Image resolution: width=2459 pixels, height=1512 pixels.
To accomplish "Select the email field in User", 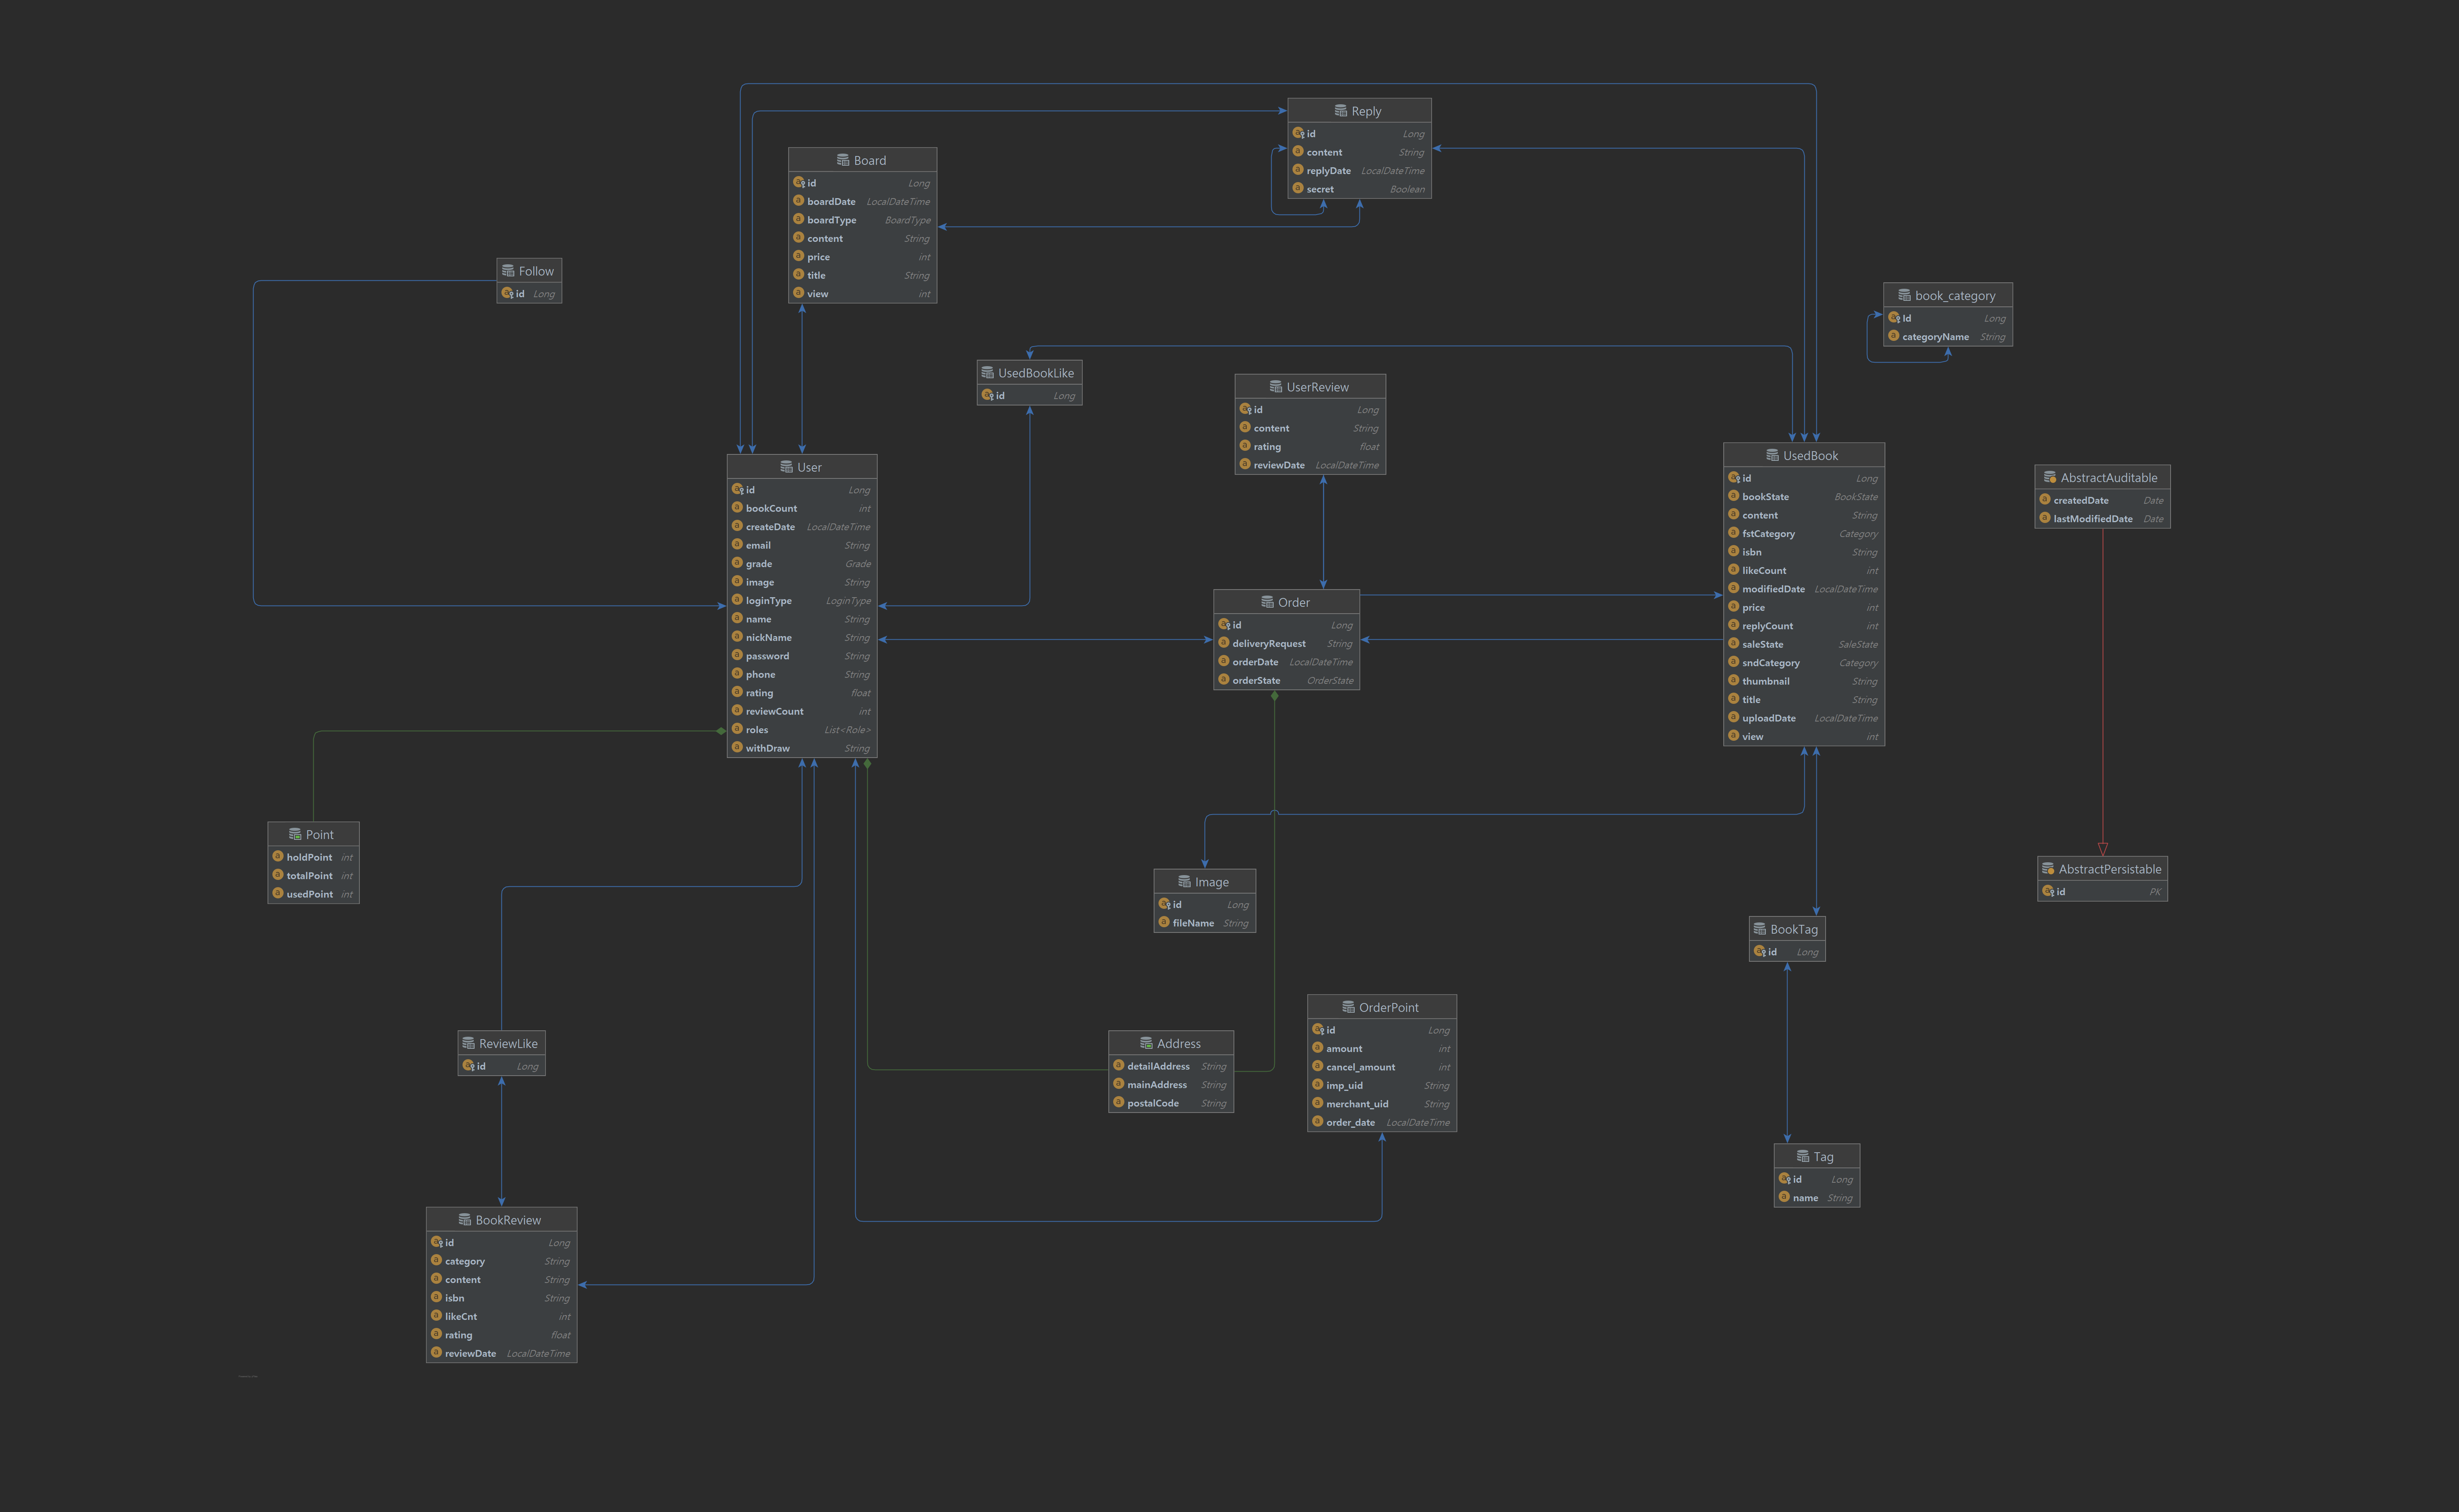I will click(758, 545).
